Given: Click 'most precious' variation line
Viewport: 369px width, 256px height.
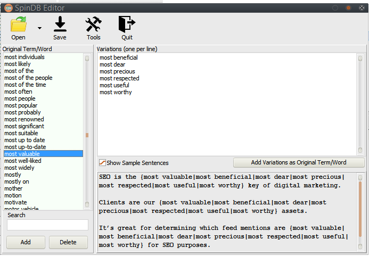Looking at the screenshot, I should (117, 71).
